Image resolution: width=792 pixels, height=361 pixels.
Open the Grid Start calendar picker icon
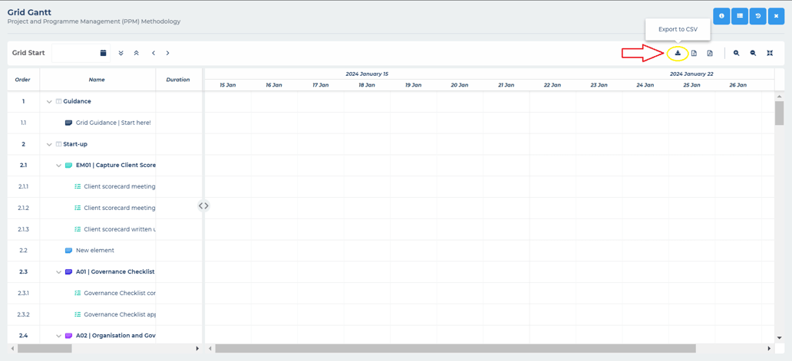pos(104,53)
